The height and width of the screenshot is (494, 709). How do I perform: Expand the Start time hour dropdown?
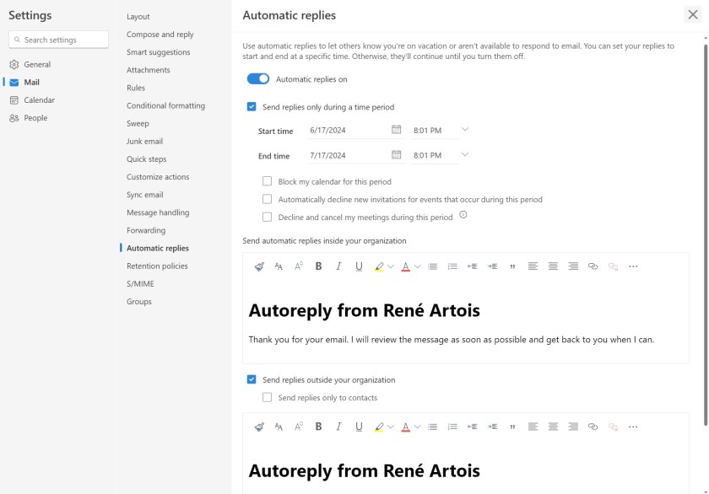tap(464, 130)
